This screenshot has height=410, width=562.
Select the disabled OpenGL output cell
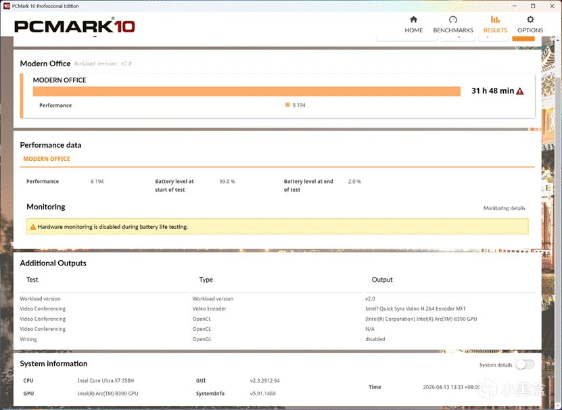click(x=375, y=339)
